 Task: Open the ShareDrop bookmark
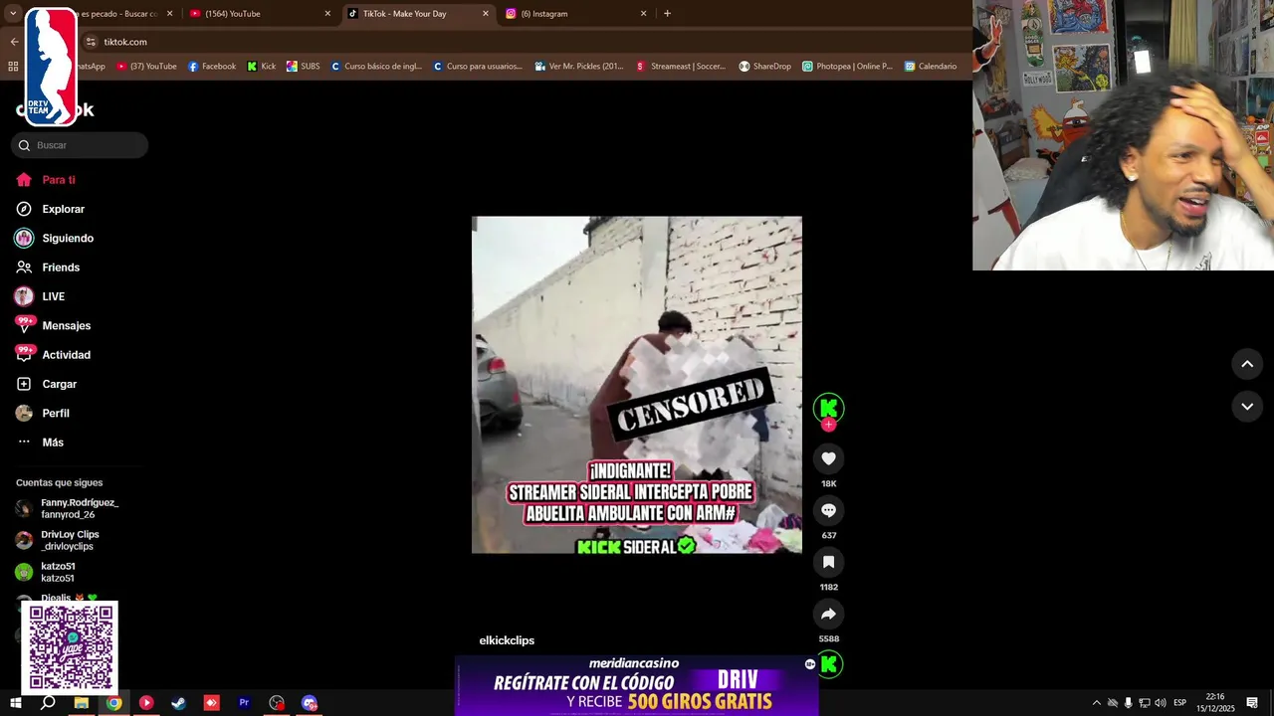[764, 67]
